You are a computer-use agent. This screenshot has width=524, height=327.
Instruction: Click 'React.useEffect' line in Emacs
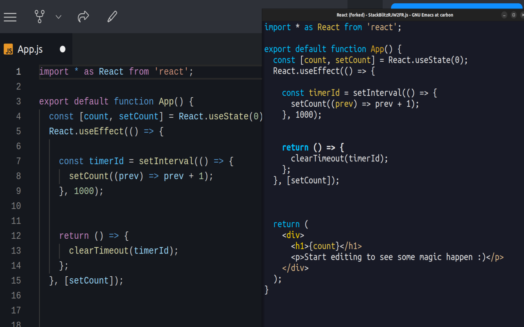click(x=324, y=71)
